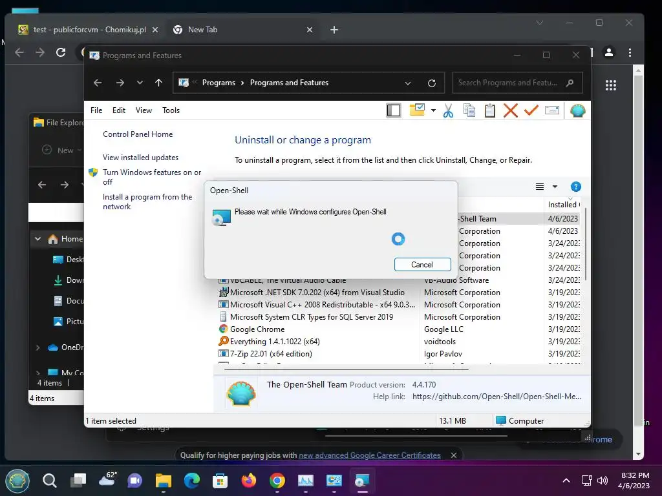The width and height of the screenshot is (662, 496).
Task: Refresh the Programs and Features list
Action: 431,83
